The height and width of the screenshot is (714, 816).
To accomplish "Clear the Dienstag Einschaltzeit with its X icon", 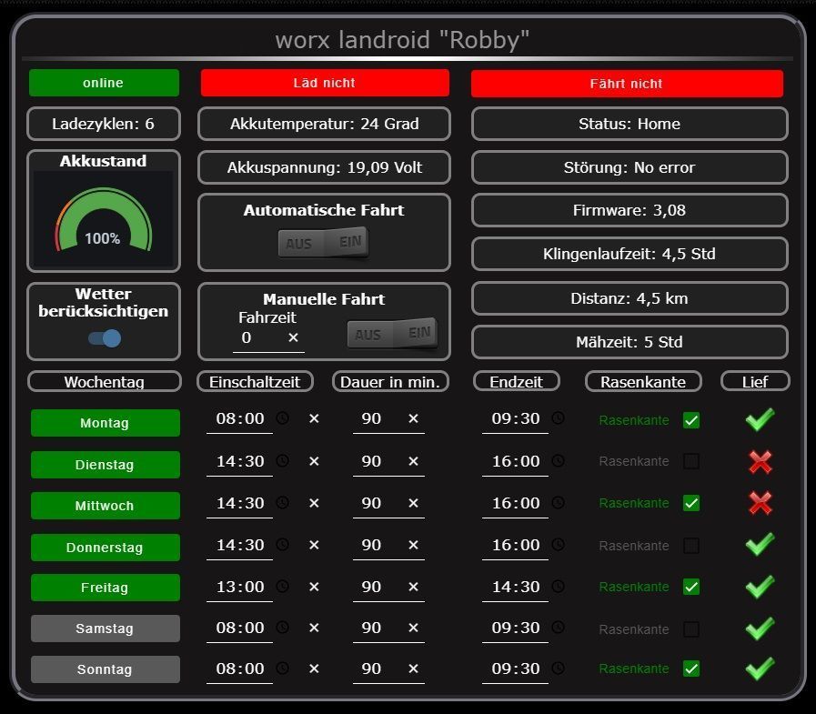I will pos(314,461).
